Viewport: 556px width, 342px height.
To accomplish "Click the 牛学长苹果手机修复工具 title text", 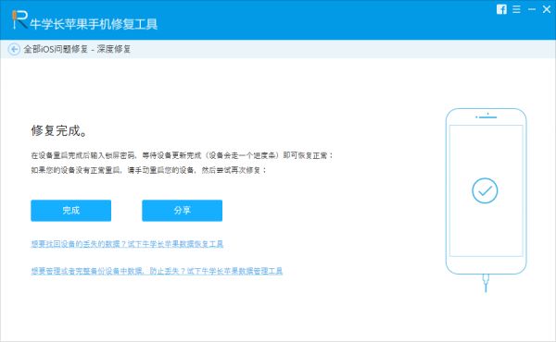I will pos(94,24).
